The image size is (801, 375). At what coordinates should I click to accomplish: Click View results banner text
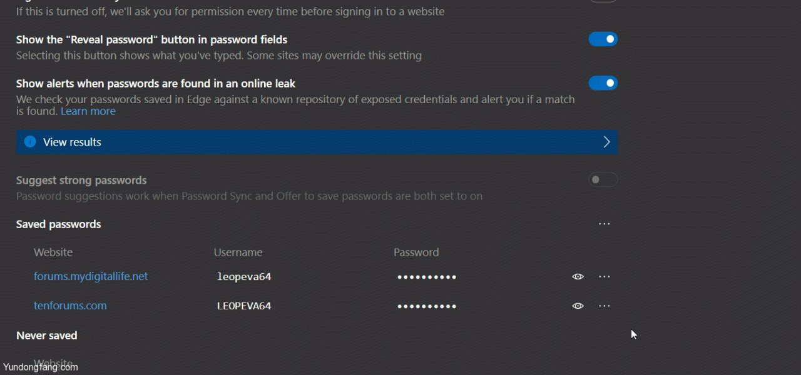coord(72,142)
